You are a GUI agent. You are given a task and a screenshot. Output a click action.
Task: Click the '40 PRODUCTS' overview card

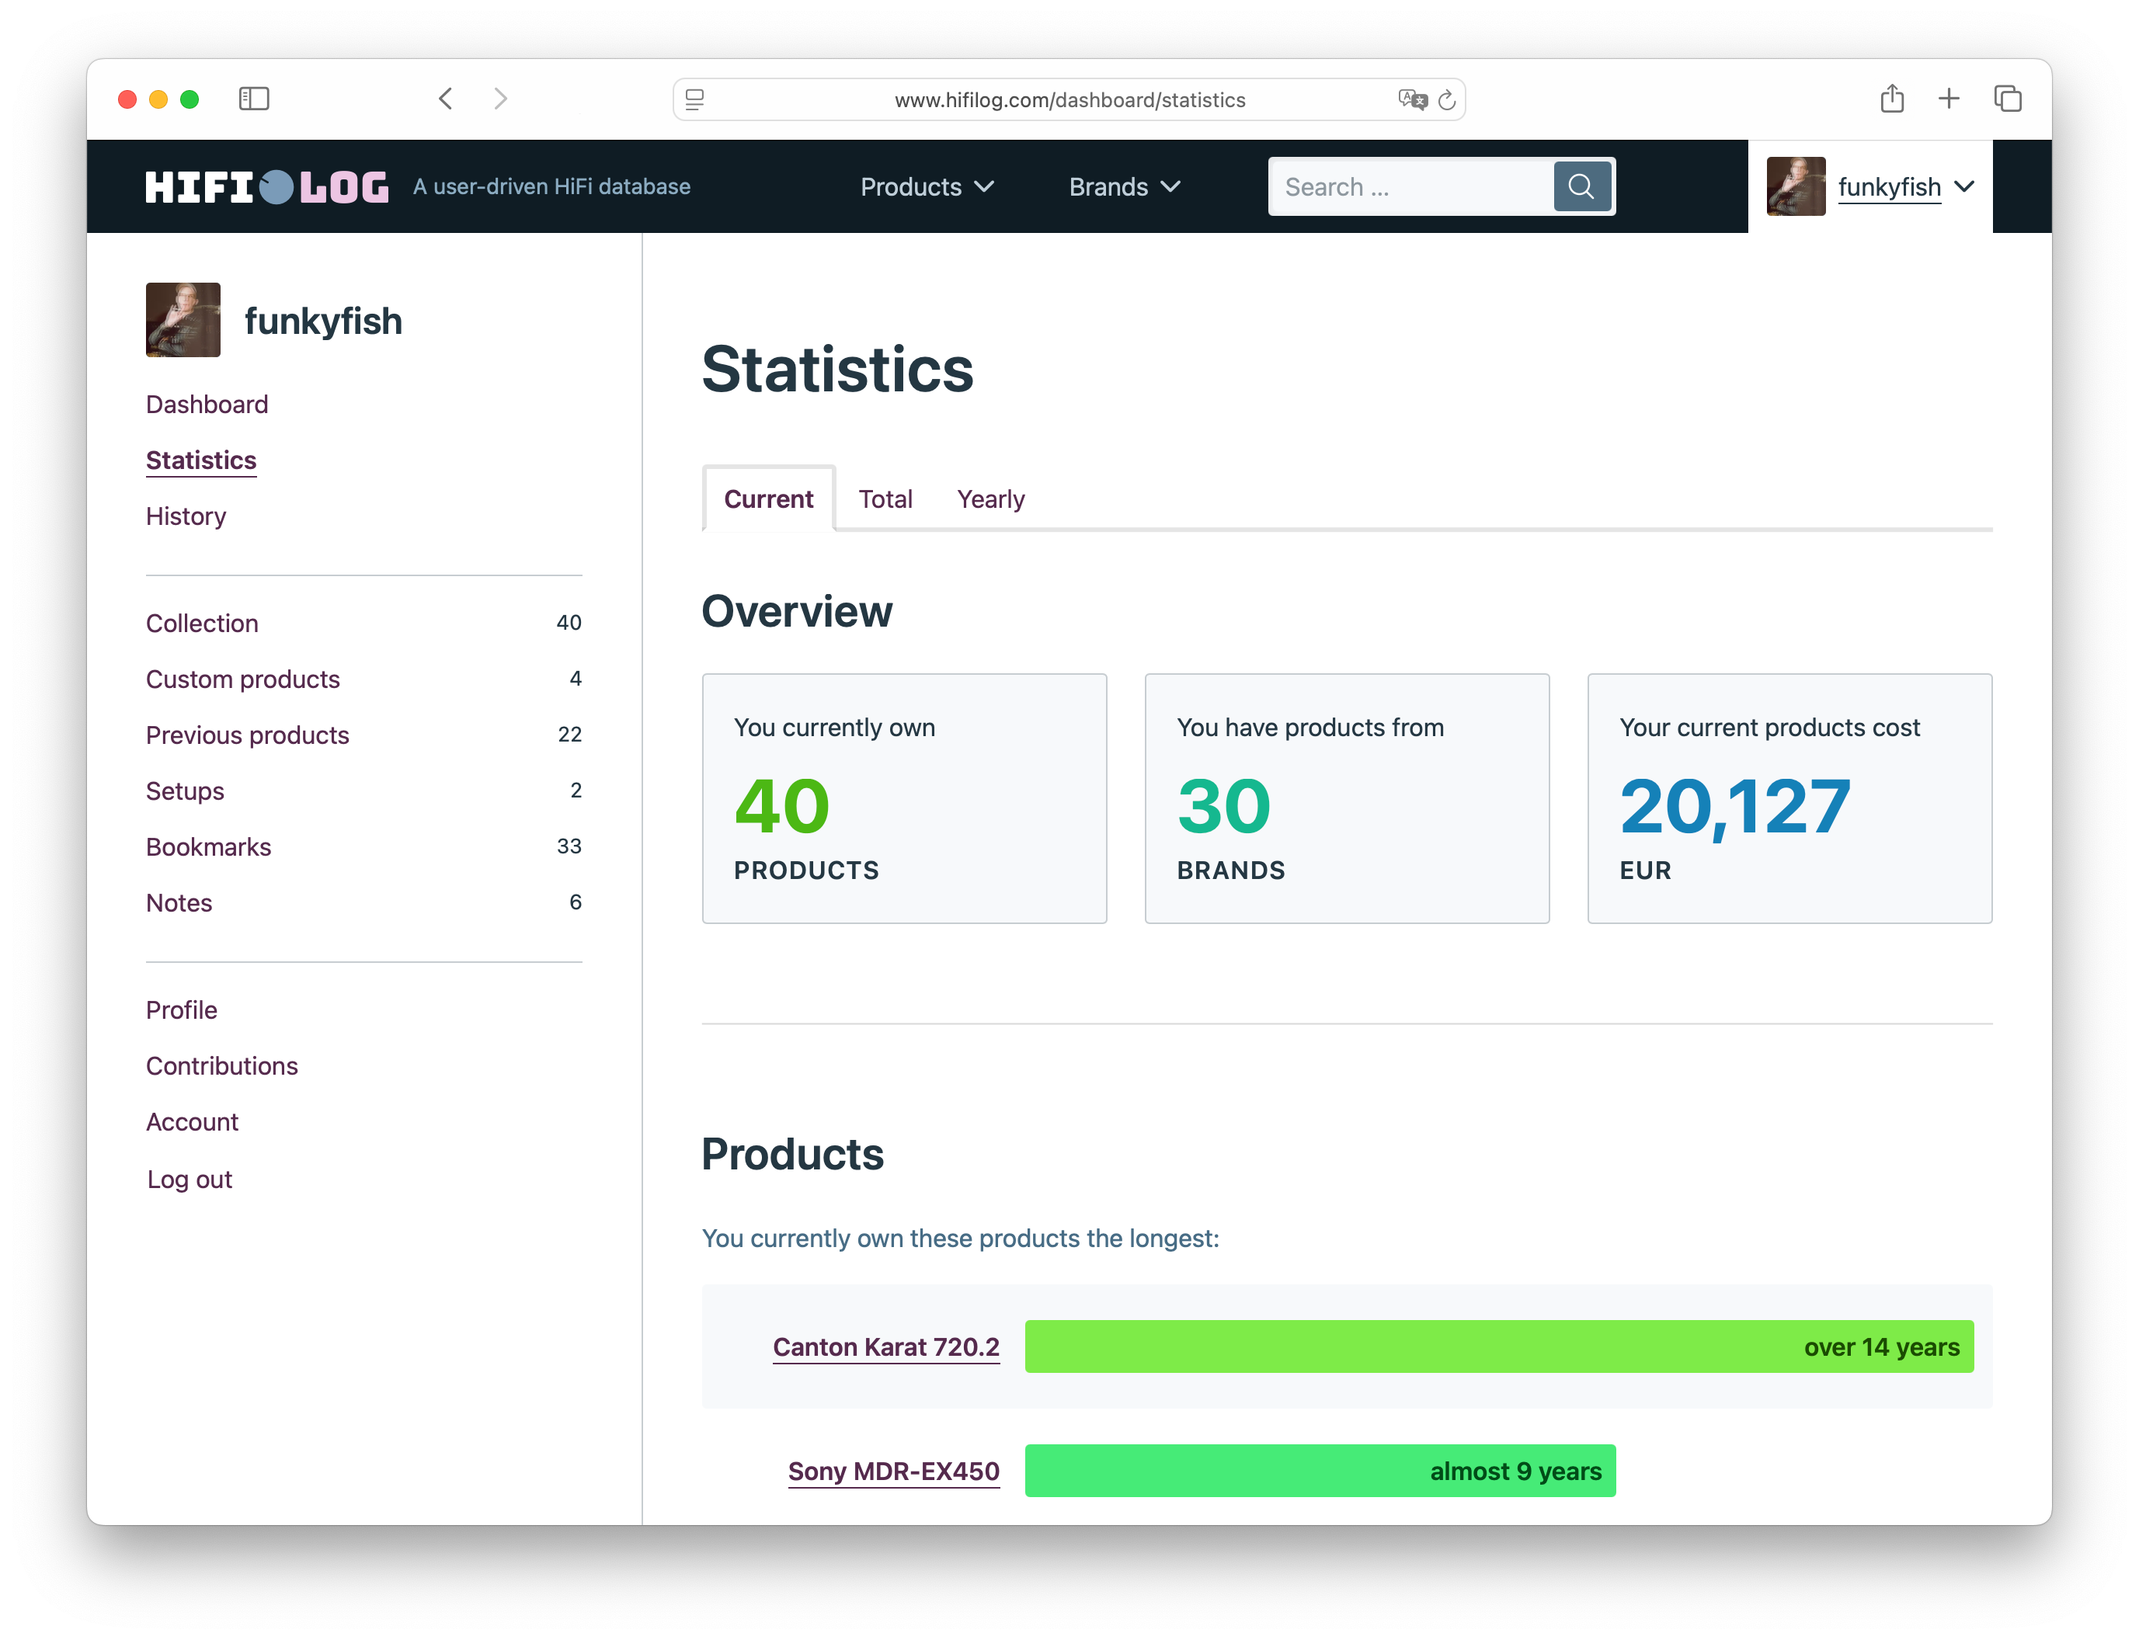tap(904, 797)
